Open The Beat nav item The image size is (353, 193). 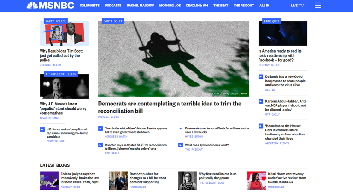pyautogui.click(x=221, y=6)
